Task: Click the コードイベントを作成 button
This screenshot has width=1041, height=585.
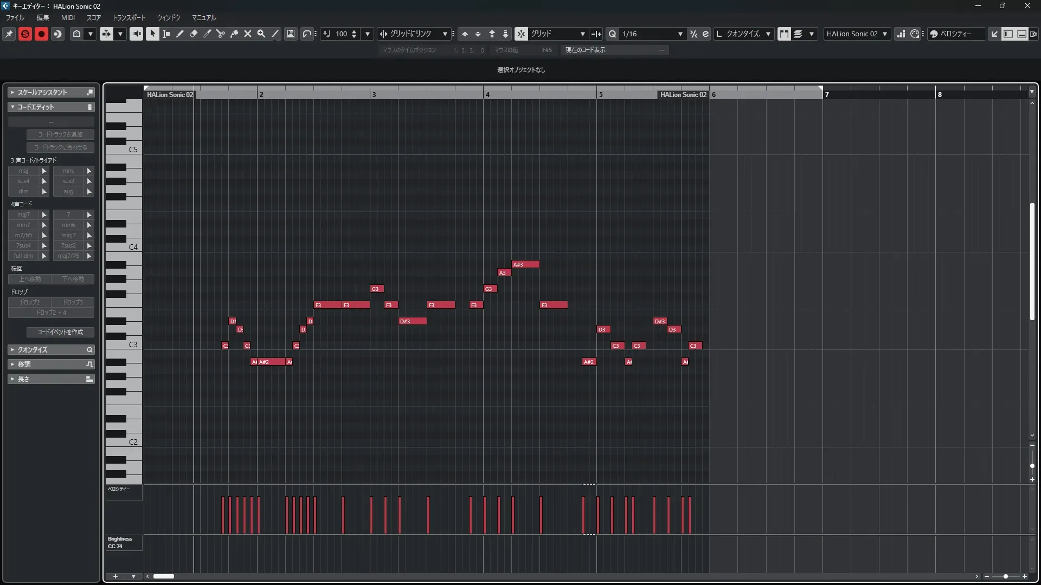Action: [60, 332]
